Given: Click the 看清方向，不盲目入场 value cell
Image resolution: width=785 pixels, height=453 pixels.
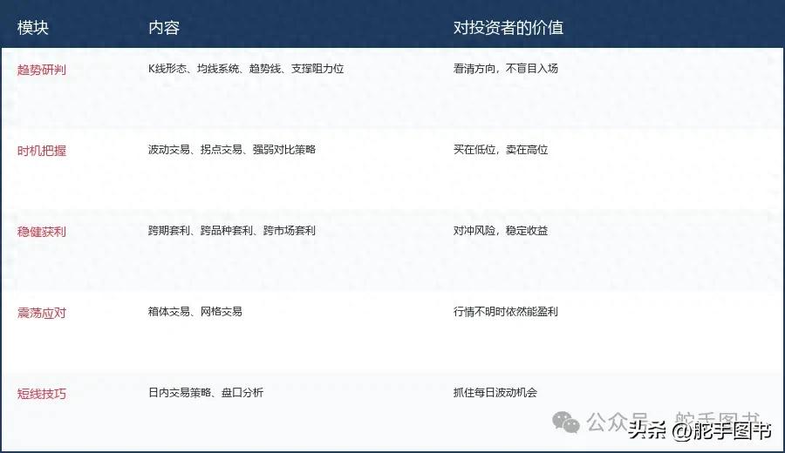Looking at the screenshot, I should (x=506, y=69).
